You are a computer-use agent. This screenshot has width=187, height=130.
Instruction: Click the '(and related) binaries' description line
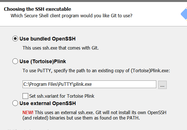[81, 118]
